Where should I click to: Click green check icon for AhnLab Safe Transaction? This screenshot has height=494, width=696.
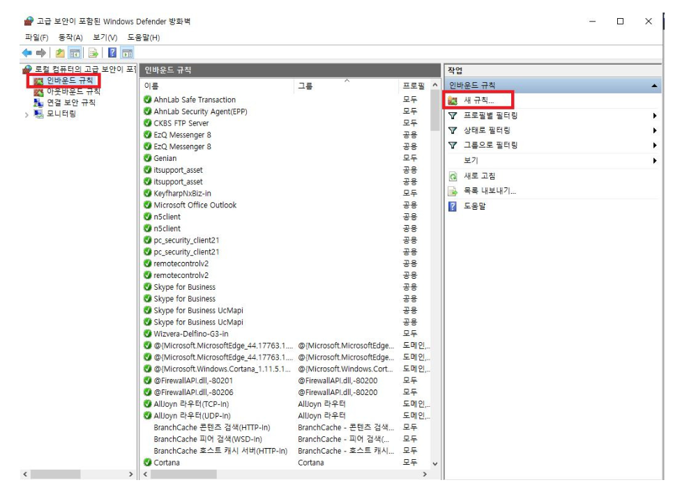148,100
